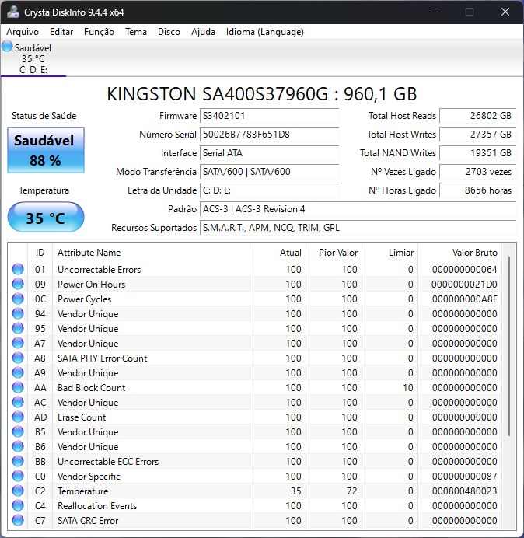Click the transfer mode field SATA/600 | SATA/600

pos(269,172)
